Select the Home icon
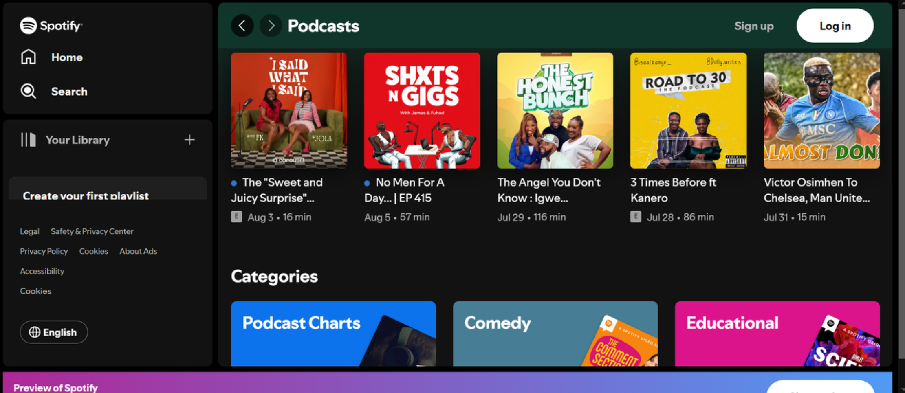This screenshot has height=393, width=905. pos(28,57)
